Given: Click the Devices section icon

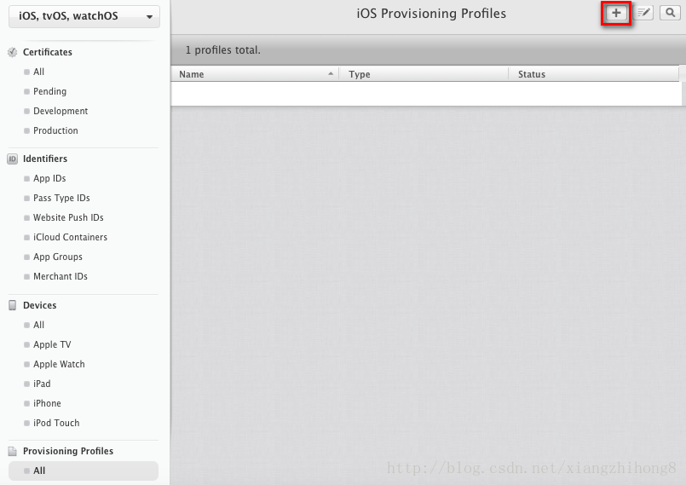Looking at the screenshot, I should click(x=12, y=305).
